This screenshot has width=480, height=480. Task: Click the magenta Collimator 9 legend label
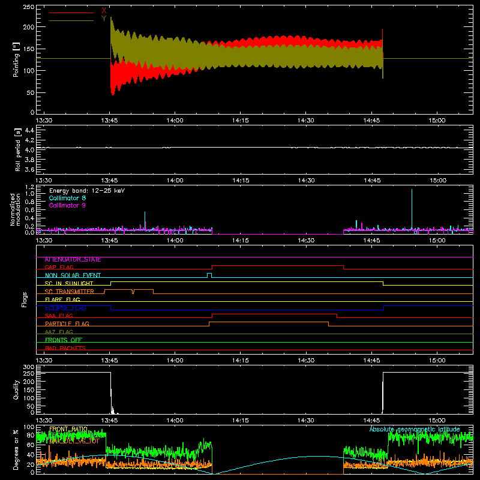[67, 205]
